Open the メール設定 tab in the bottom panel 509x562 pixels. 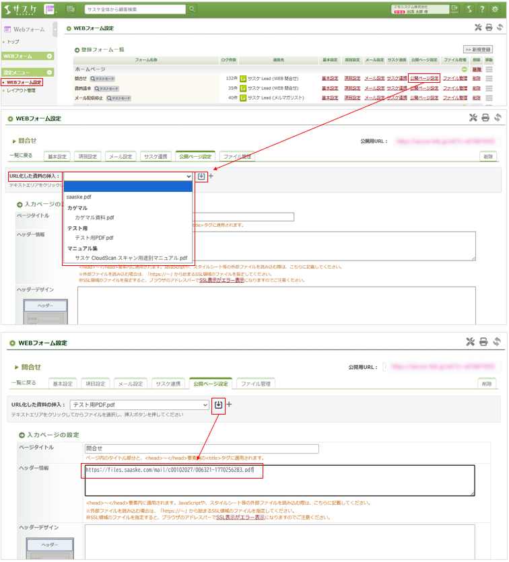click(129, 384)
